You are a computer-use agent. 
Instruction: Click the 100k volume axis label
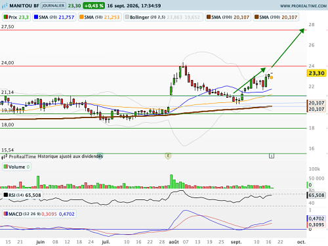pos(314,169)
